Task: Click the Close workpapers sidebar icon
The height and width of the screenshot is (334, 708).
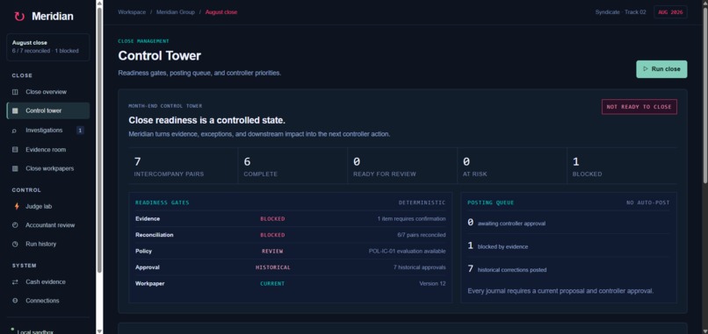Action: (15, 168)
